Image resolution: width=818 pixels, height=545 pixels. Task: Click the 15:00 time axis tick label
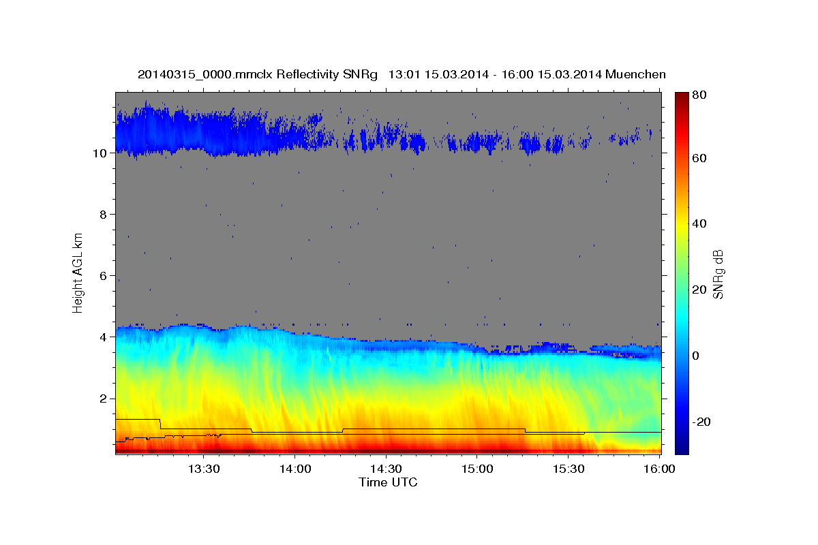(x=477, y=469)
